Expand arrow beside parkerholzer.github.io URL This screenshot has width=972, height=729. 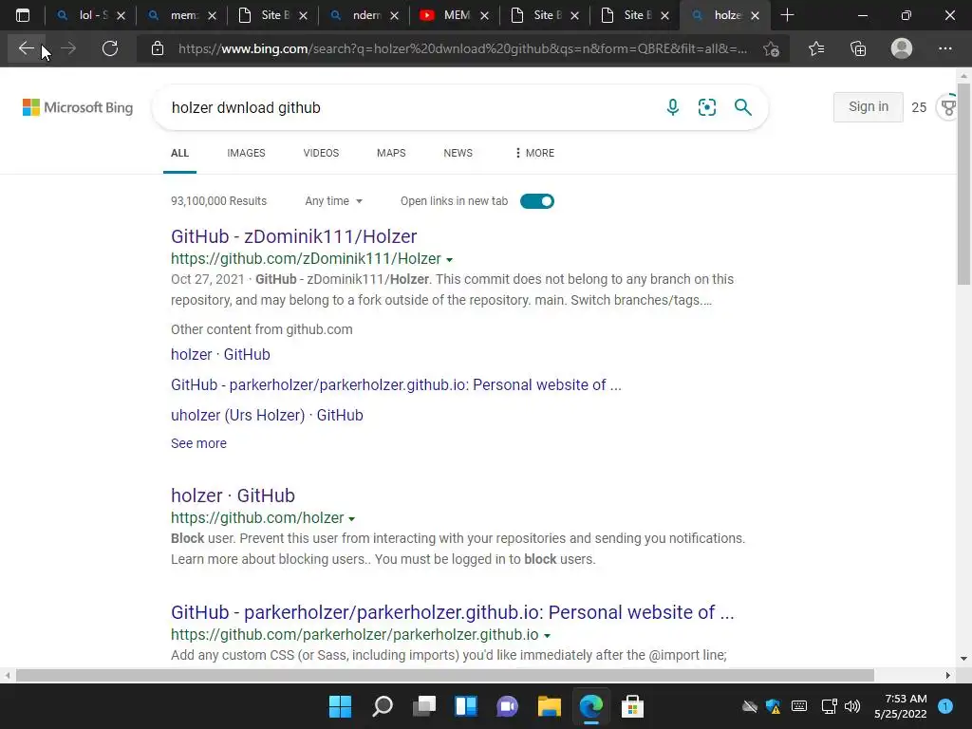coord(547,635)
